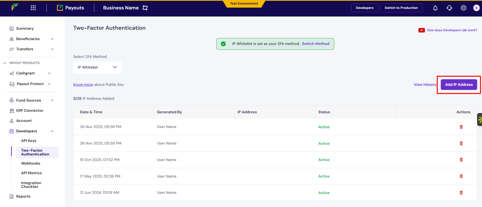This screenshot has width=482, height=207.
Task: Click the Add IP Address button
Action: point(459,85)
